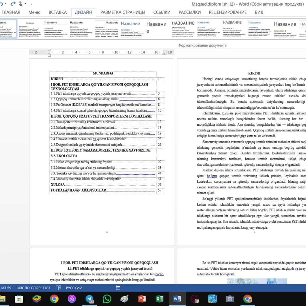
Task: Open Customize Quick Access Toolbar dropdown
Action: click(x=31, y=4)
